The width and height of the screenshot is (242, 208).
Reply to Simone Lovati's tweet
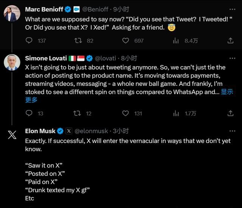[x=29, y=113]
